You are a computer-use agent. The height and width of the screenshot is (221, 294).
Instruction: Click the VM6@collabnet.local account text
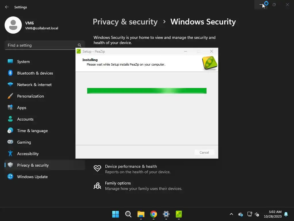42,28
